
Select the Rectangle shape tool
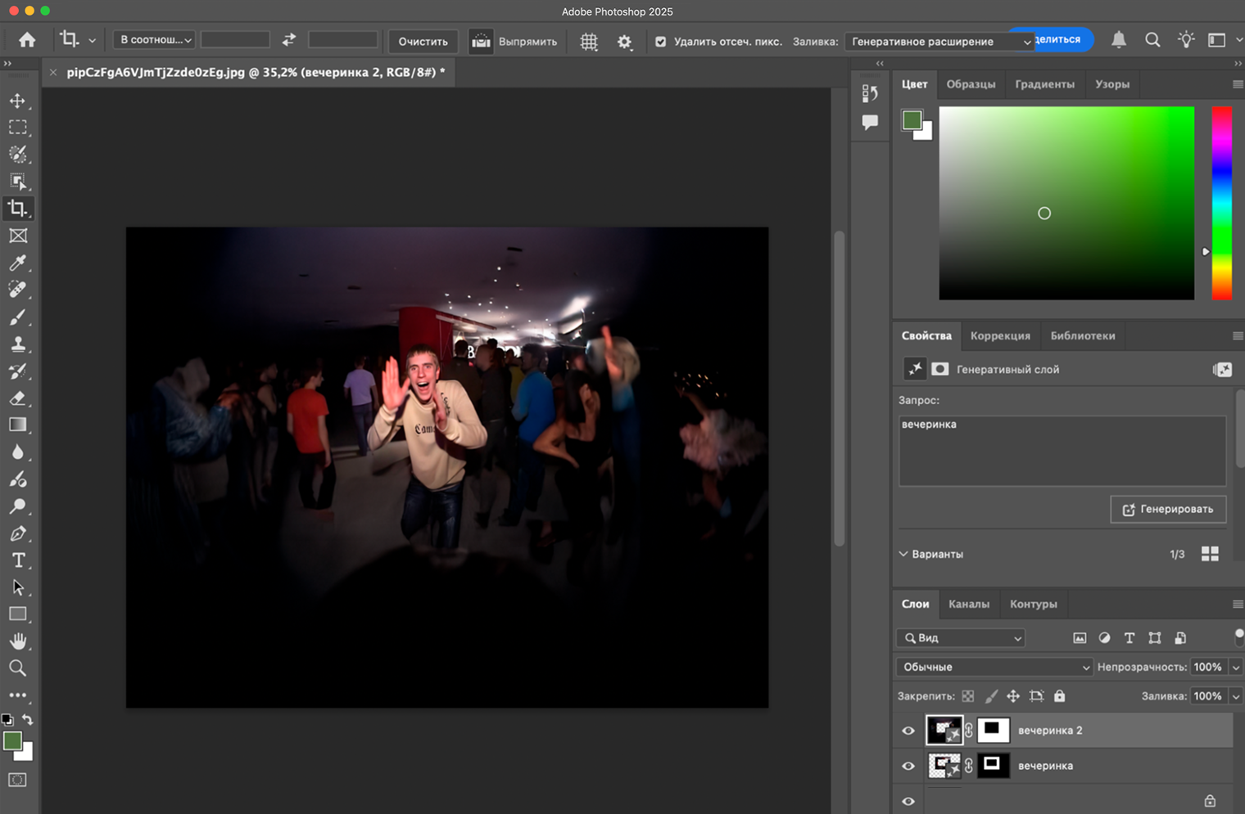[x=17, y=614]
